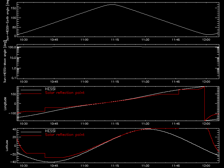The width and height of the screenshot is (224, 168).
Task: Click 12:00 label under Earth angle plot
Action: click(206, 40)
